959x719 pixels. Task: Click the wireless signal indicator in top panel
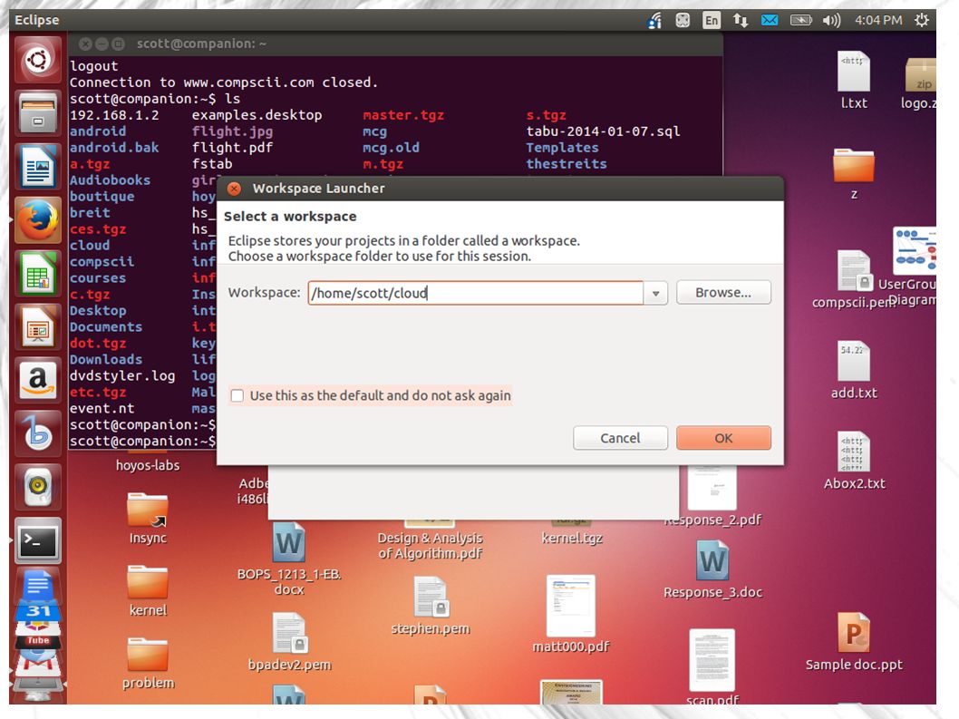tap(654, 20)
